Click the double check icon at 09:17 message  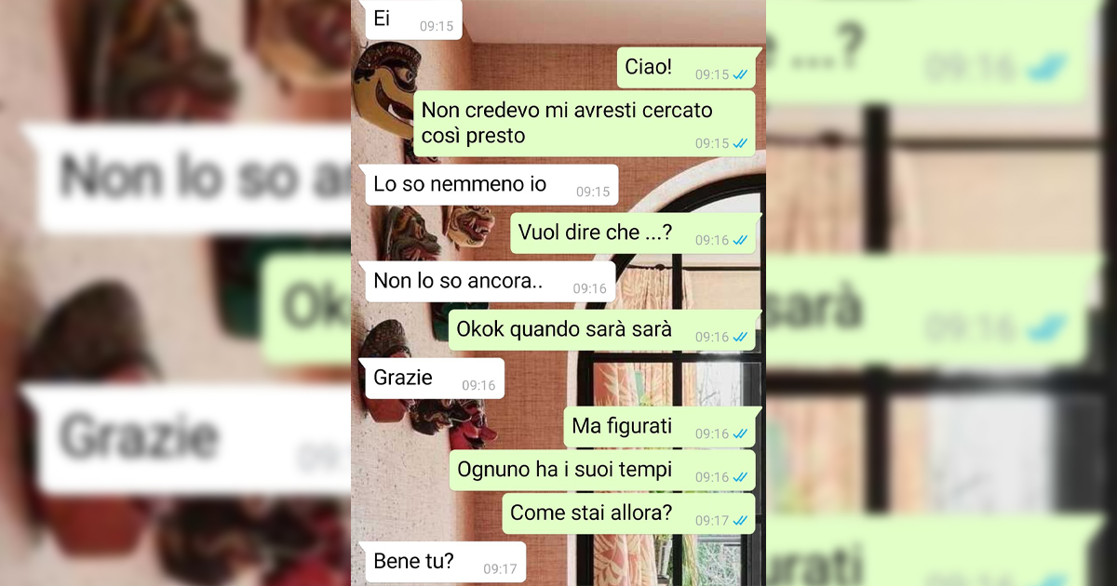(740, 521)
